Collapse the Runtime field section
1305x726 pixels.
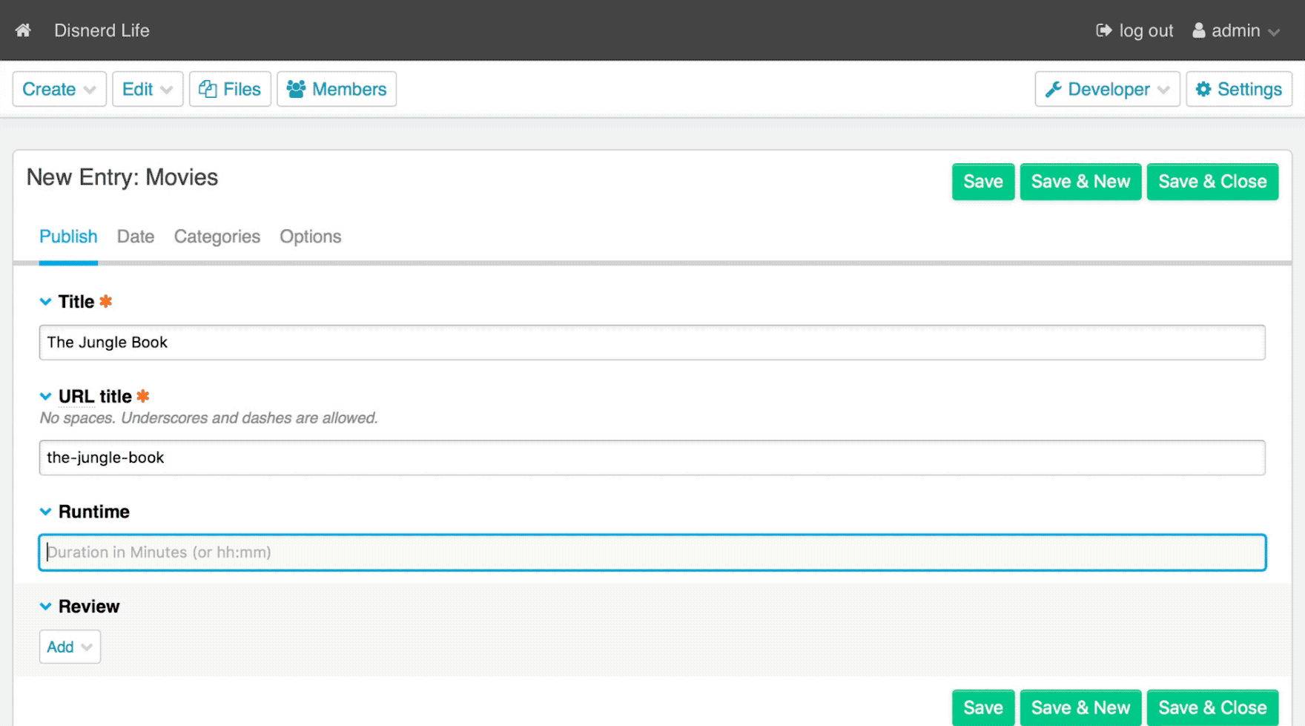click(x=45, y=512)
